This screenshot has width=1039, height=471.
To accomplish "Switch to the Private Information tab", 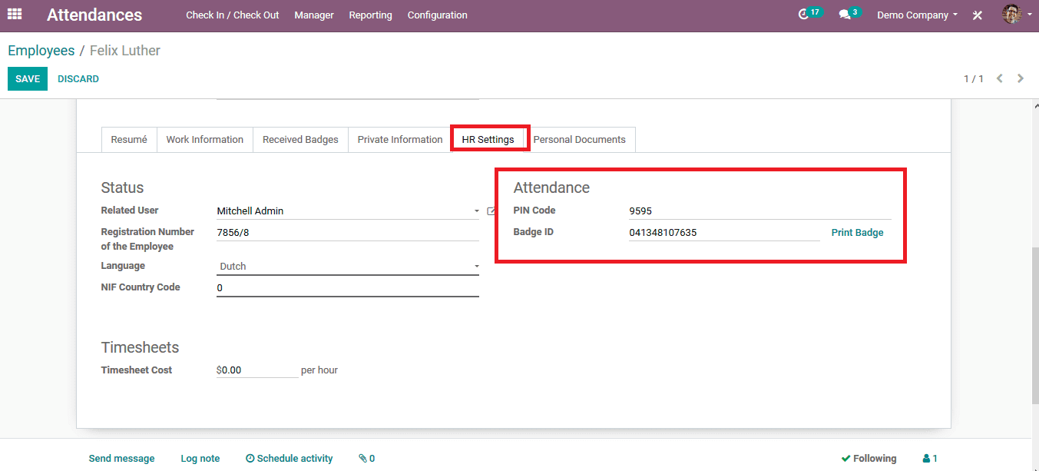I will coord(400,140).
